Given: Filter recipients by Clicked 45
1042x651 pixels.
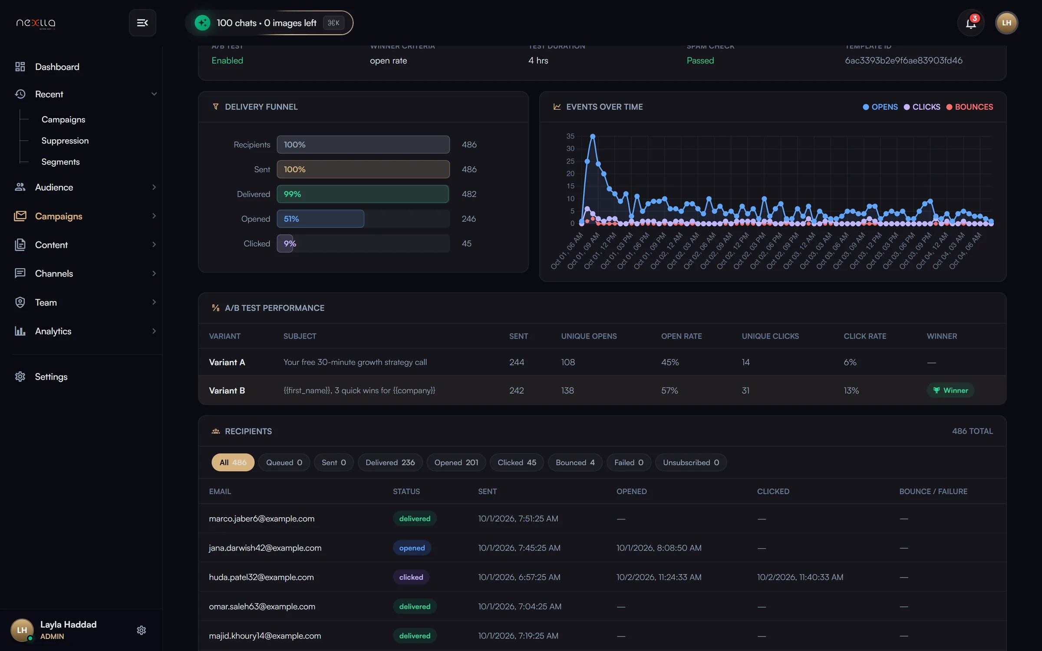Looking at the screenshot, I should pos(517,462).
